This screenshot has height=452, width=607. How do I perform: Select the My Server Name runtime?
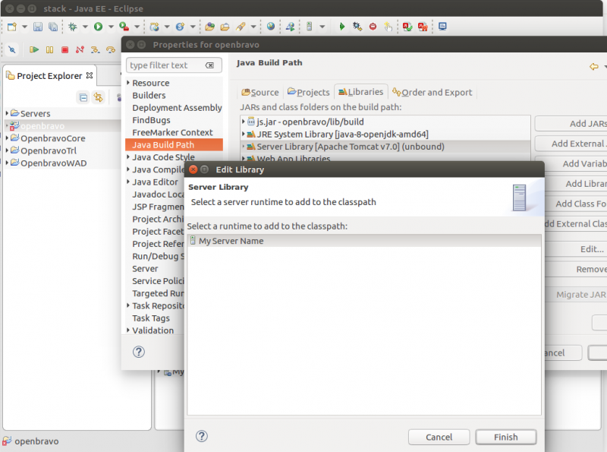[x=231, y=241]
